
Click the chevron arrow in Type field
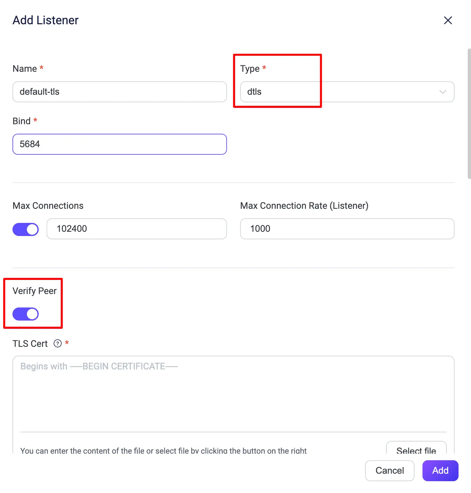(442, 92)
